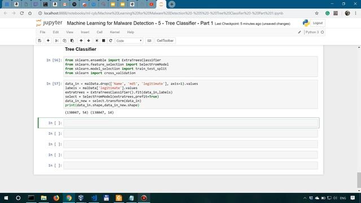Click the CellToolbar button

[x=165, y=41]
